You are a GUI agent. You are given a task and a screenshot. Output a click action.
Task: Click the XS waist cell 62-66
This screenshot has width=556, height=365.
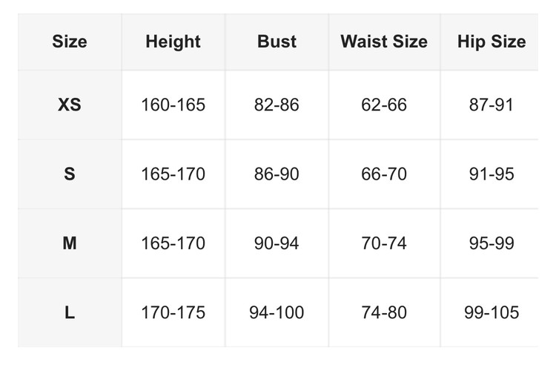point(384,105)
